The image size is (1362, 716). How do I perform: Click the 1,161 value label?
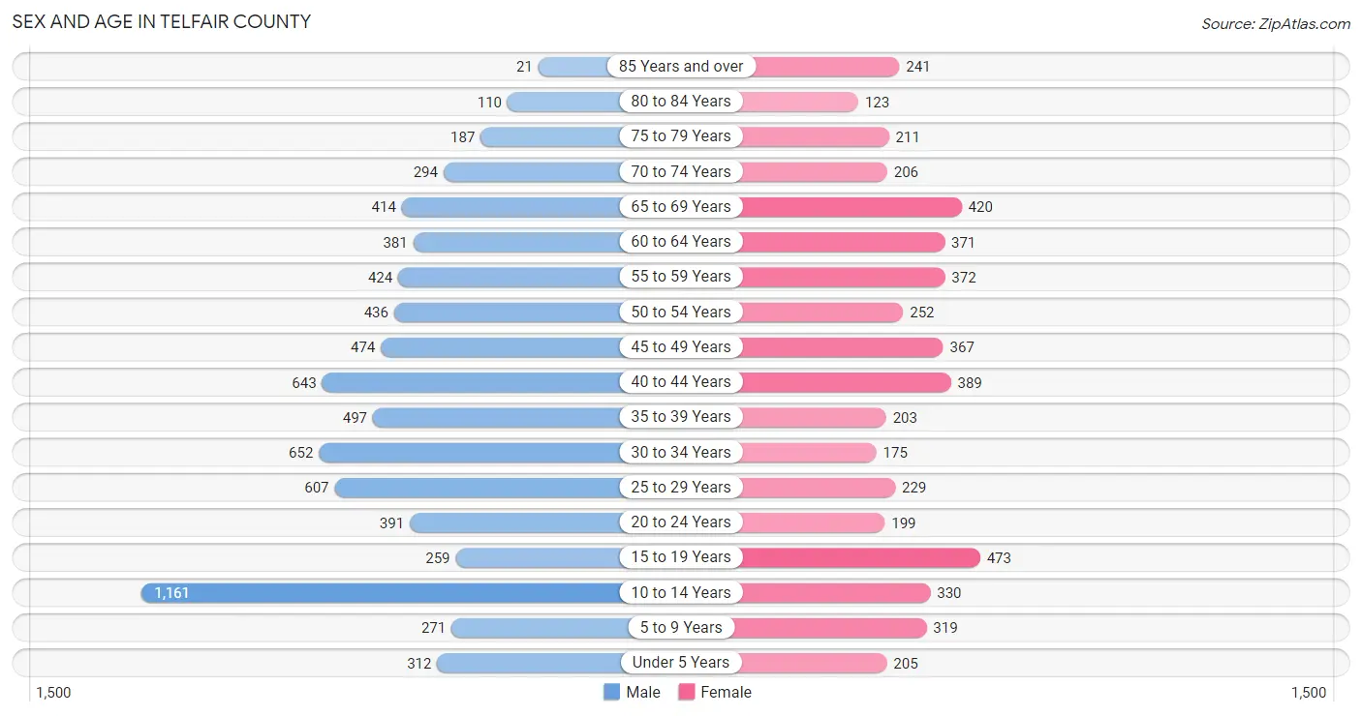[x=172, y=592]
